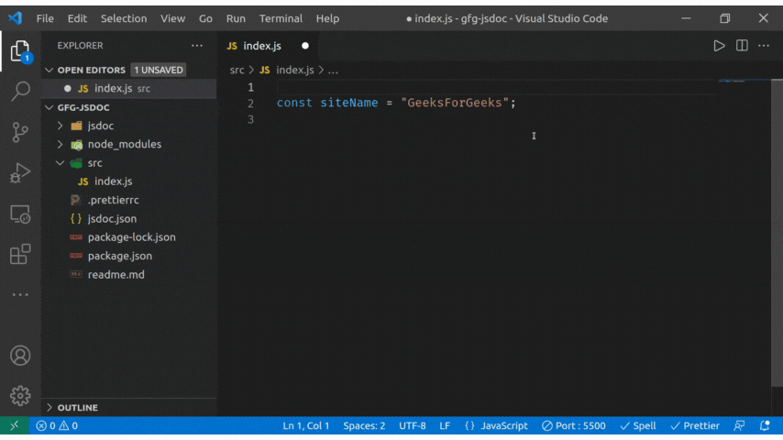This screenshot has width=783, height=440.
Task: Collapse the GFG-JSDOC folder section
Action: [49, 107]
